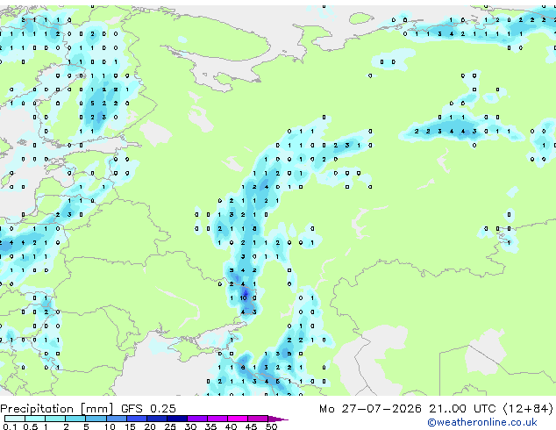Click the 35–40 mm legend swatch

[x=217, y=419]
